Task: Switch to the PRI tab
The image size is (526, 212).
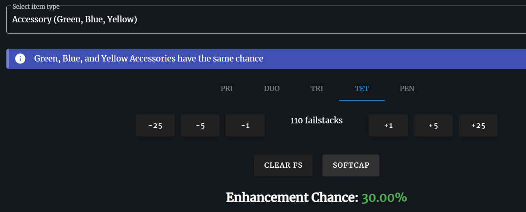Action: pos(227,89)
